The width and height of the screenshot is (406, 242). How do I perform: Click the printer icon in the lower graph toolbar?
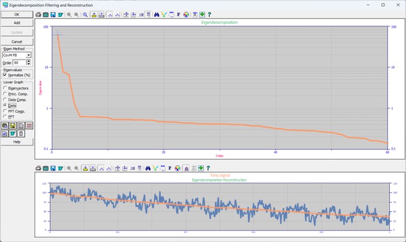38,168
